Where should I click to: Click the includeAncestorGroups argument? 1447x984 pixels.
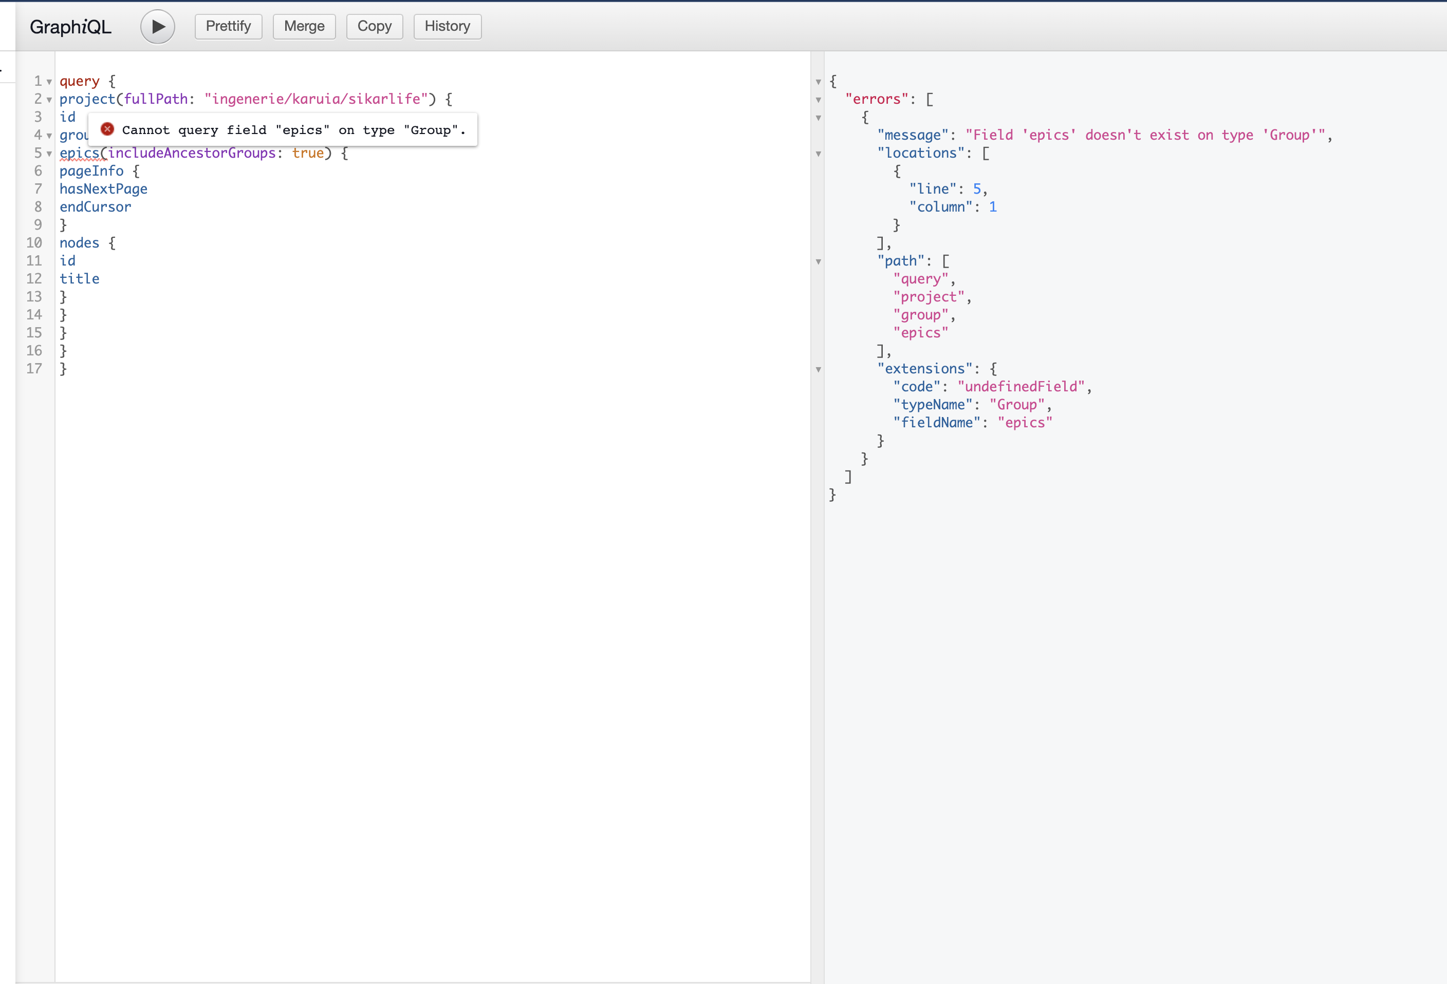192,153
